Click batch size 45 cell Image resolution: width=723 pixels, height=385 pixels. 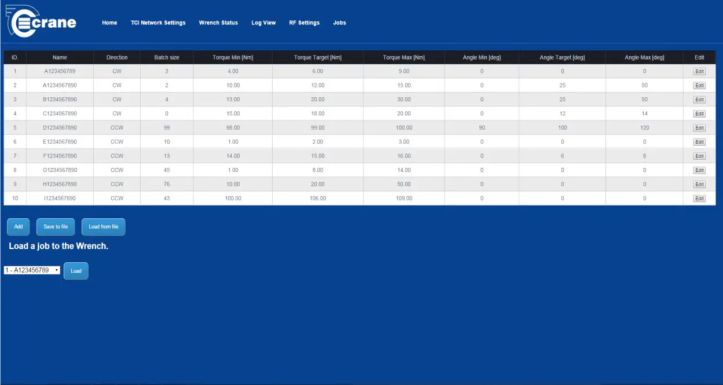click(167, 170)
